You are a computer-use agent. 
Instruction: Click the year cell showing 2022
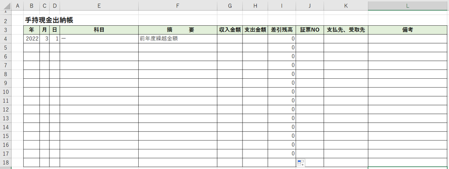pyautogui.click(x=32, y=39)
